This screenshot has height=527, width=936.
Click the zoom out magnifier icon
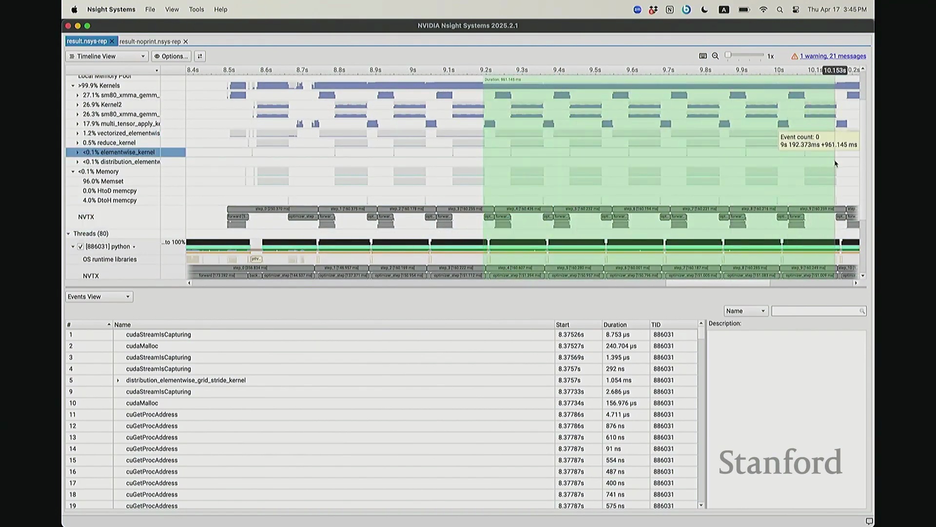[715, 56]
